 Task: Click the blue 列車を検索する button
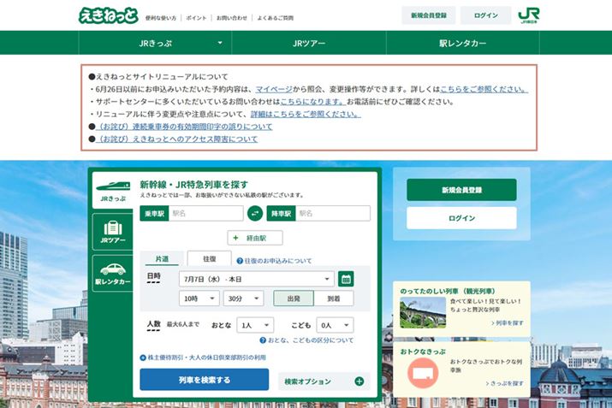click(204, 380)
